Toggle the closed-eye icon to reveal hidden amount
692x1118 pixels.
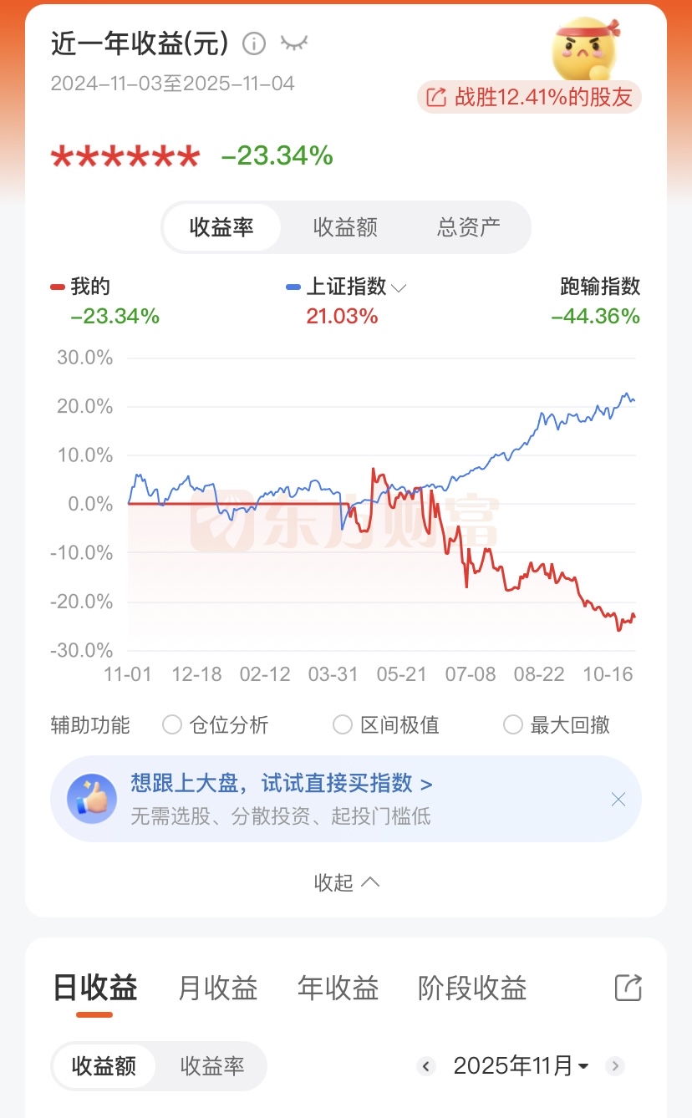coord(293,43)
